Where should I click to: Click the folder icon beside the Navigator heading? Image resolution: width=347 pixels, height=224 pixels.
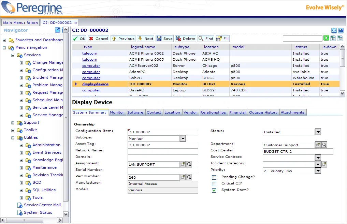click(58, 30)
